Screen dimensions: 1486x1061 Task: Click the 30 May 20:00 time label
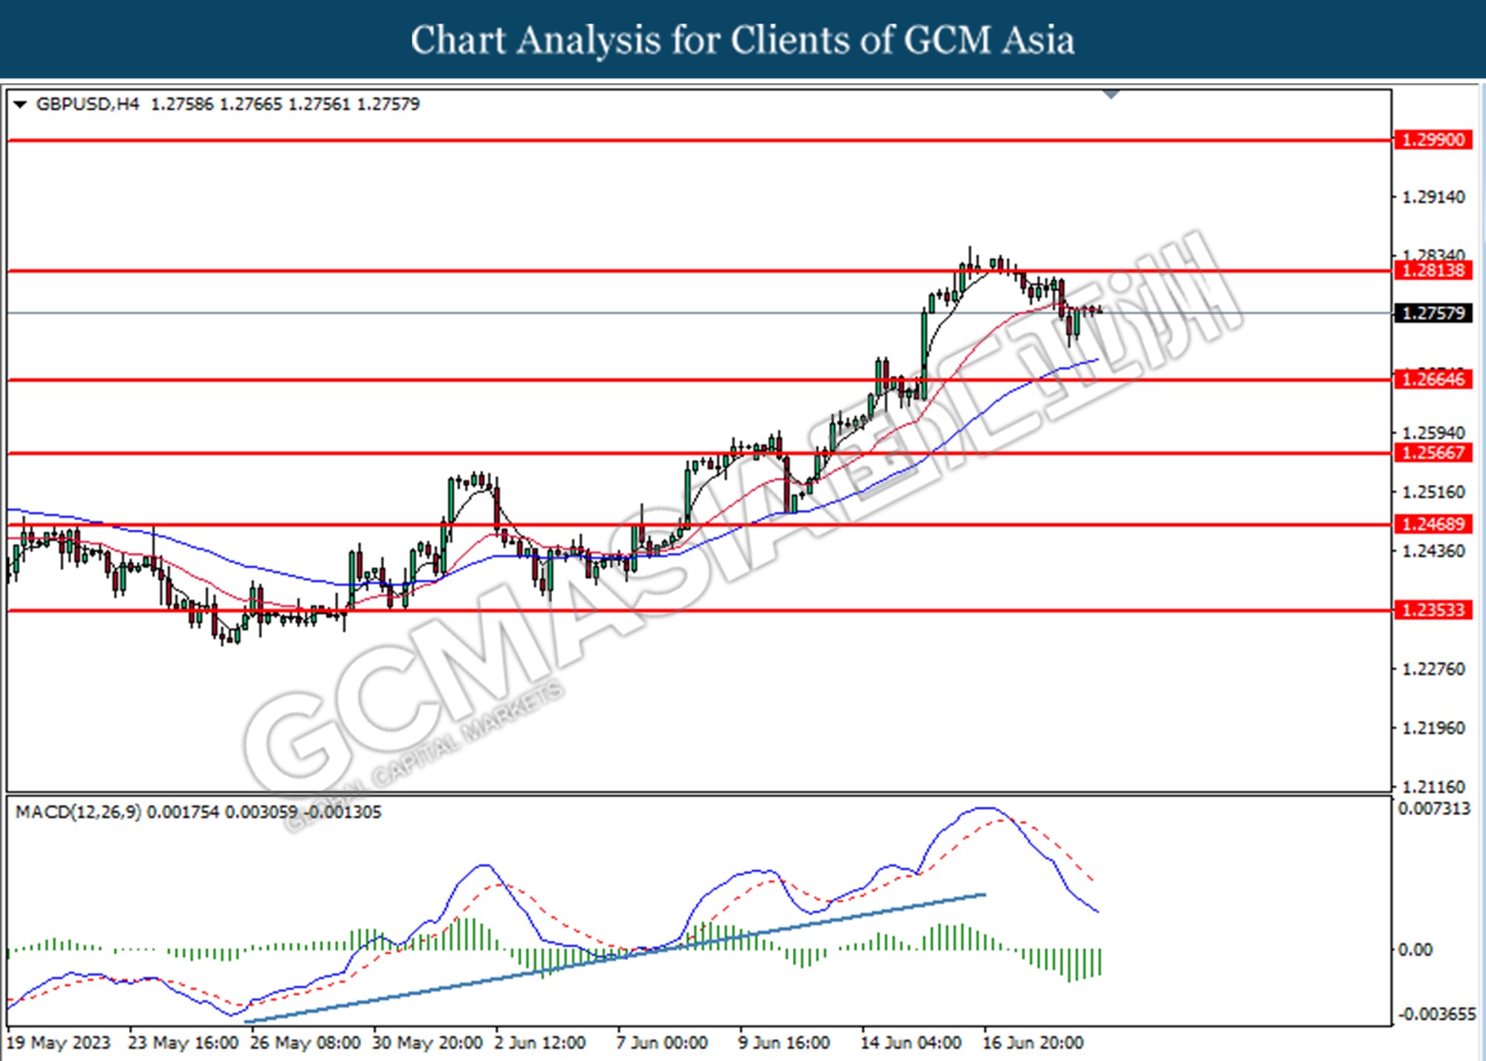pos(427,1043)
